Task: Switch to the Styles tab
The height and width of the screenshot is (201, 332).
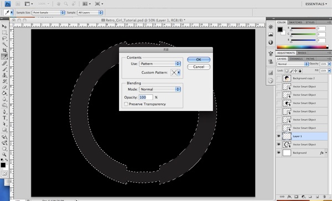Action: tap(310, 22)
